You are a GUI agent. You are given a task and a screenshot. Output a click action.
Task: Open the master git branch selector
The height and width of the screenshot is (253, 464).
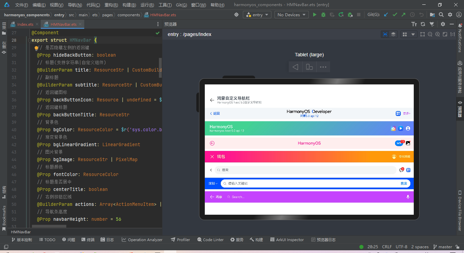[x=442, y=247]
